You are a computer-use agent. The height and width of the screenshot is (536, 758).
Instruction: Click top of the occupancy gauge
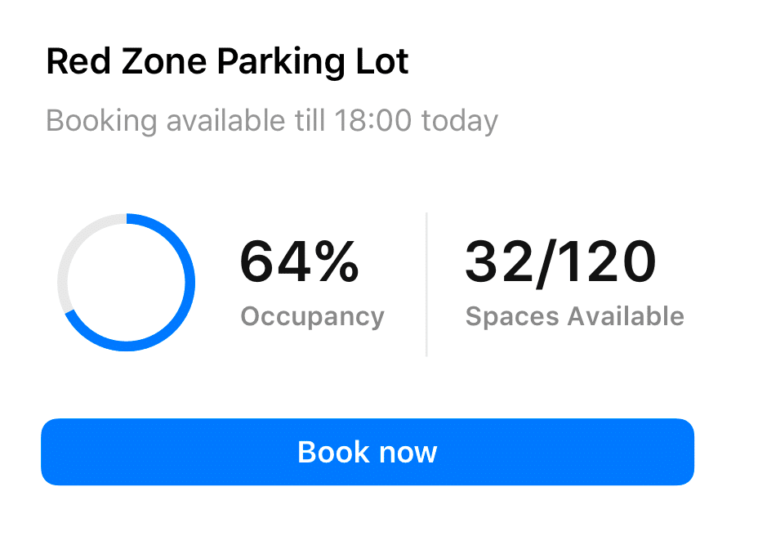(x=129, y=218)
